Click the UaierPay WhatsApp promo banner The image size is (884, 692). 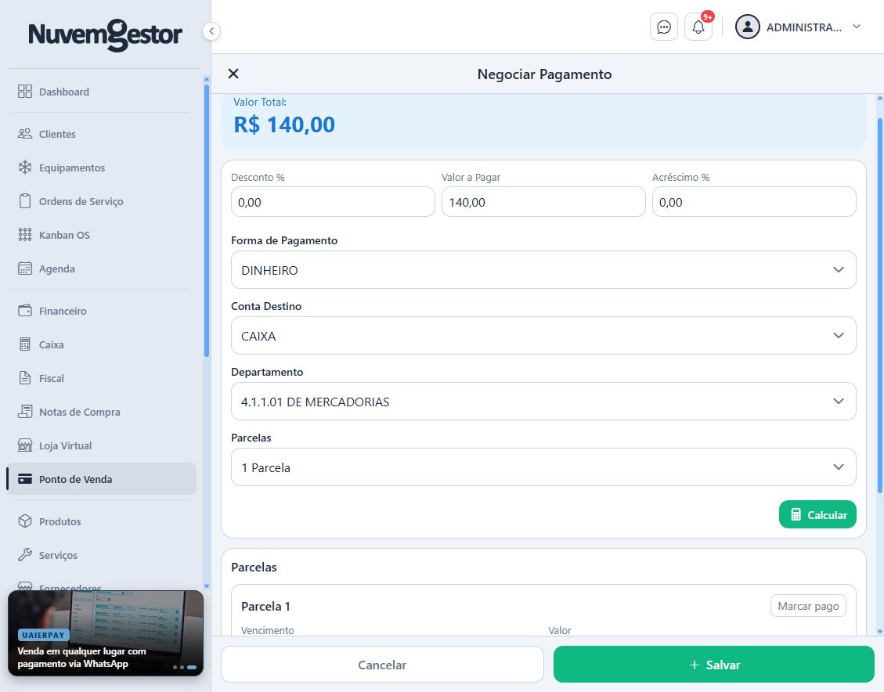click(106, 633)
